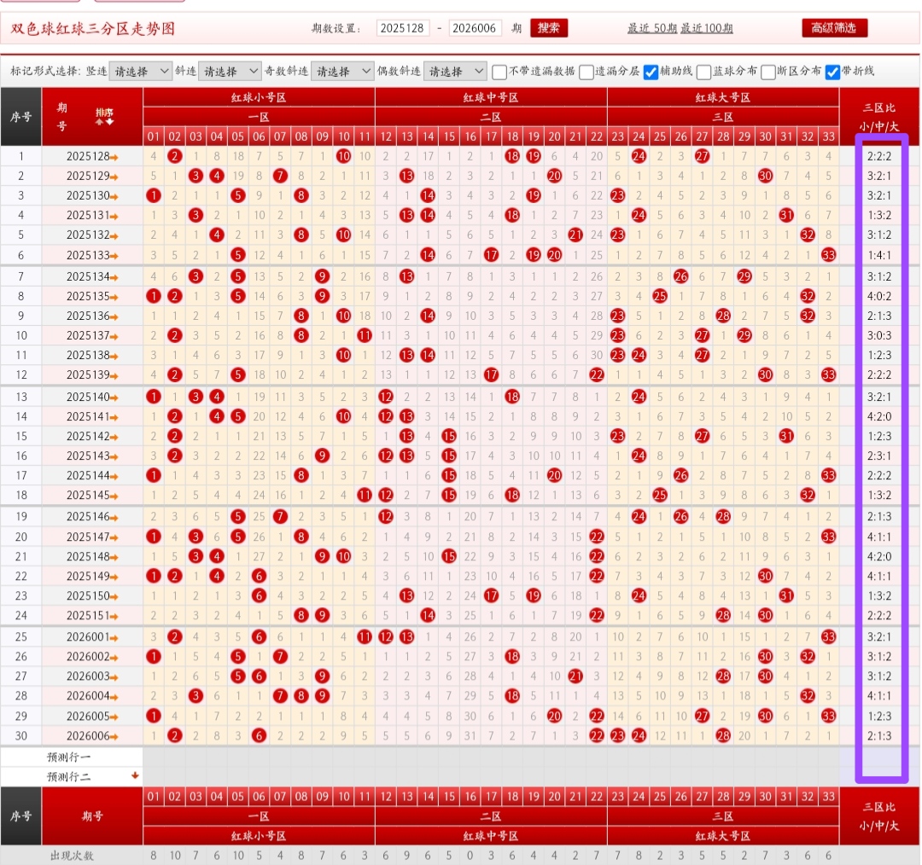Click the 排序 sort arrows icon
This screenshot has height=865, width=922.
pos(105,116)
